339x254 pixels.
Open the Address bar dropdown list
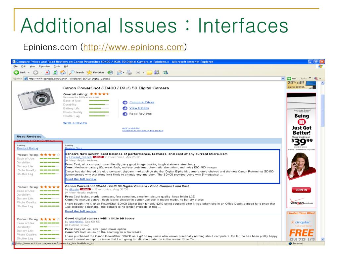click(x=283, y=79)
